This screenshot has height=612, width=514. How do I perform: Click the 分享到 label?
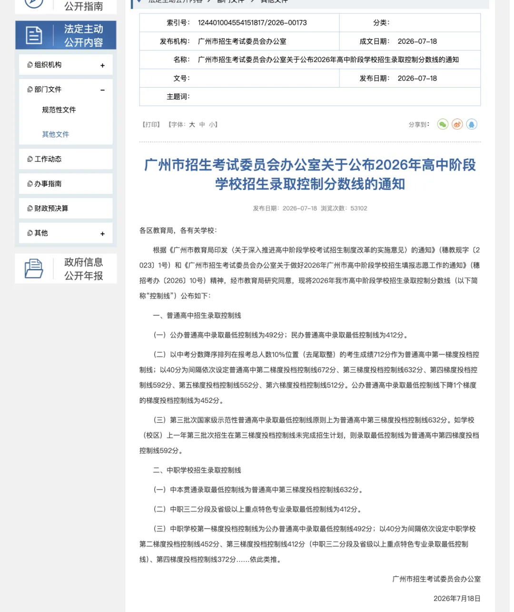(419, 124)
